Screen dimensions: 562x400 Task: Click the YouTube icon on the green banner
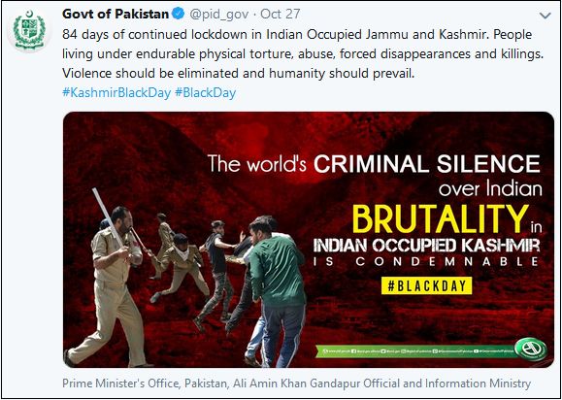click(x=476, y=351)
